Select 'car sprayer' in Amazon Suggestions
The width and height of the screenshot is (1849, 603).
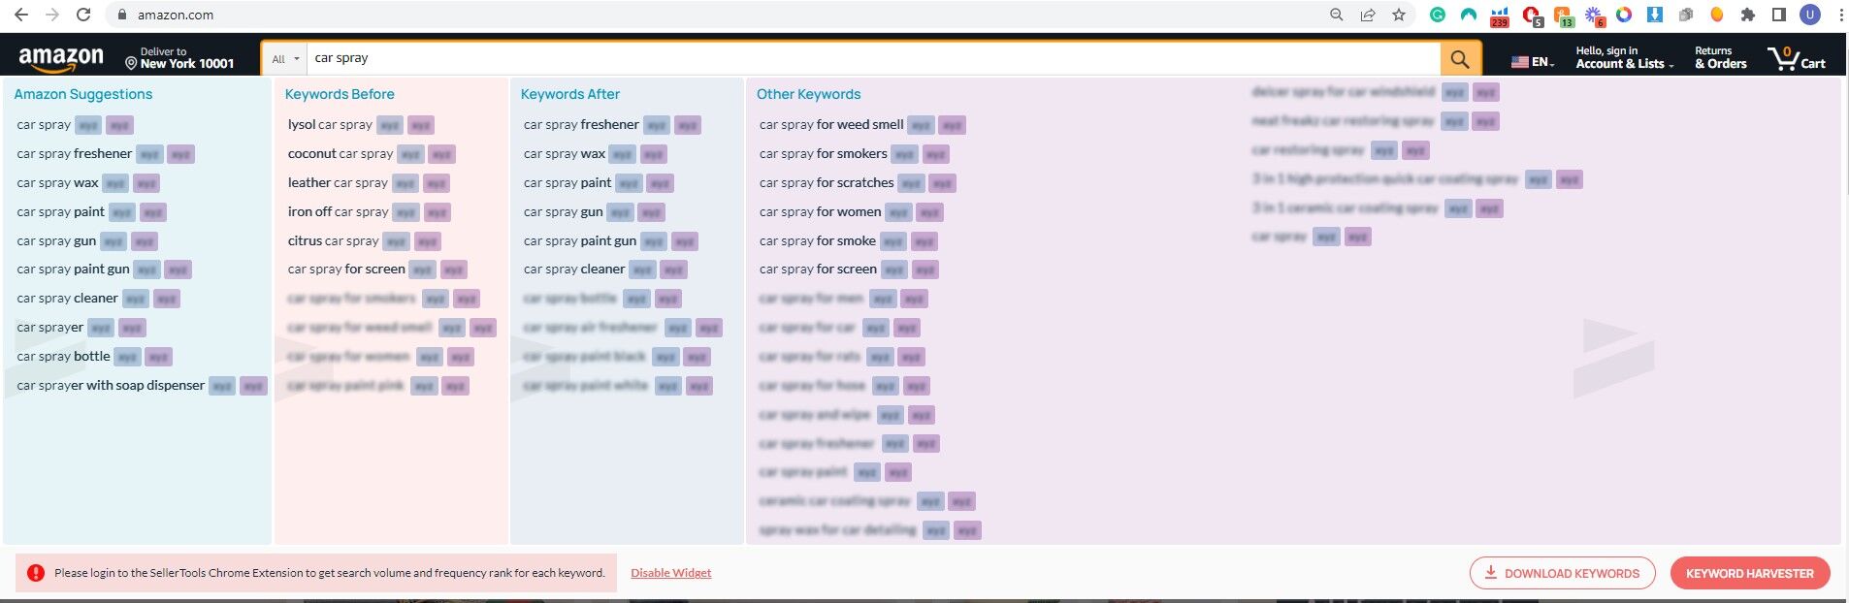click(x=50, y=327)
